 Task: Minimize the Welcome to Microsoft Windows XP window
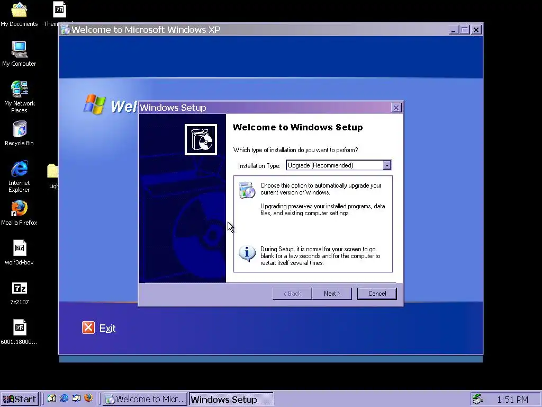pyautogui.click(x=454, y=30)
